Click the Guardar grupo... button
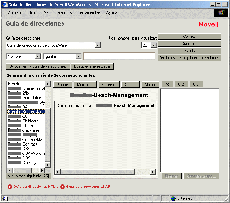 (201, 176)
